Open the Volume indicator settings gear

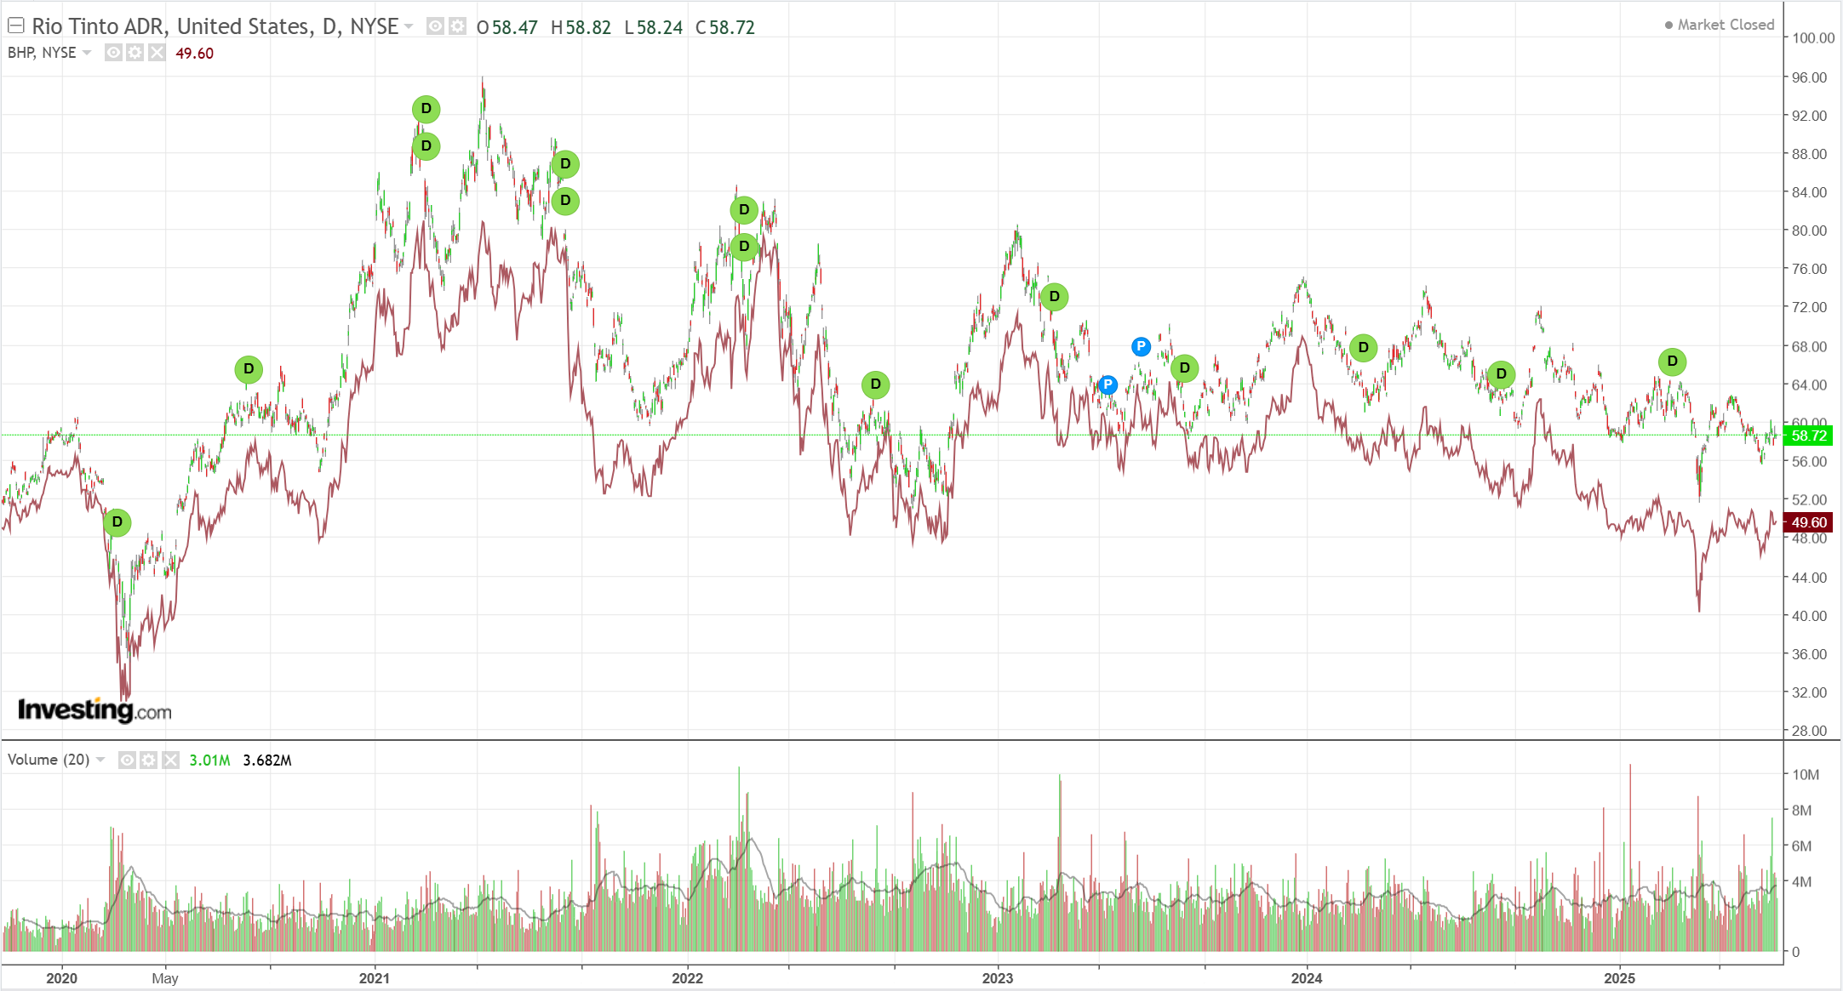(149, 760)
